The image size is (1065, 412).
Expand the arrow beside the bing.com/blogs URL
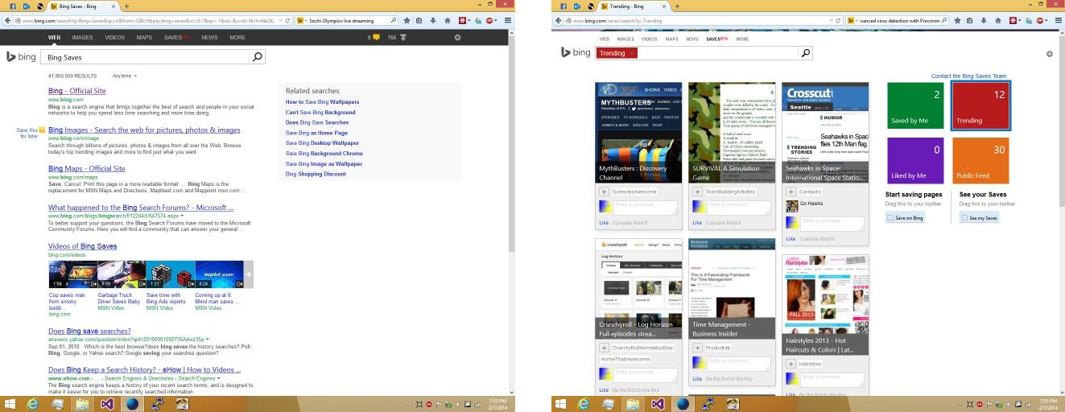point(182,216)
